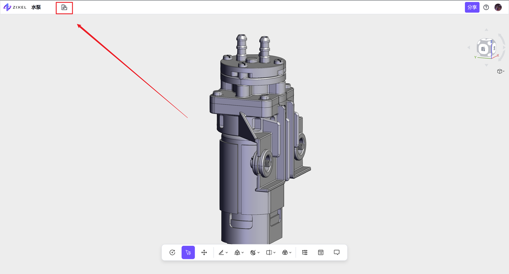Screen dimensions: 509x274
Task: Click the cube view-orientation tool icon
Action: click(237, 252)
